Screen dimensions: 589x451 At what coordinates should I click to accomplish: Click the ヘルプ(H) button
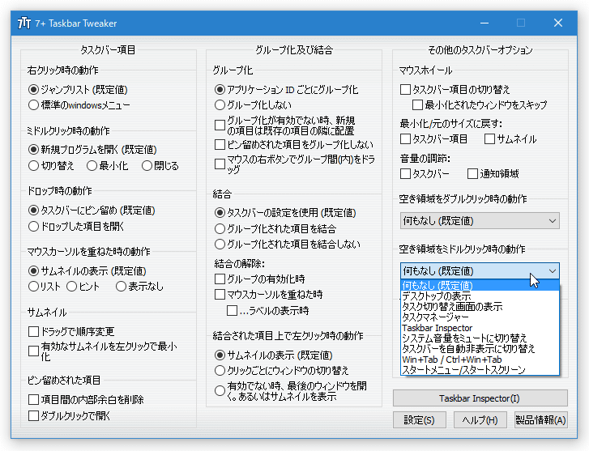[480, 420]
